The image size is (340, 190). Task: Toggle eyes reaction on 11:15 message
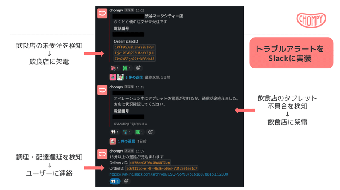115,132
